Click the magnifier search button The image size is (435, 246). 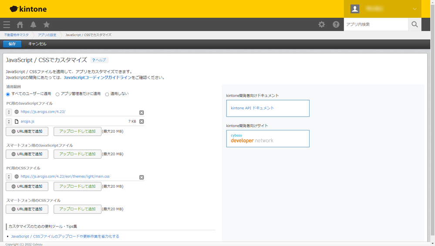(x=415, y=24)
